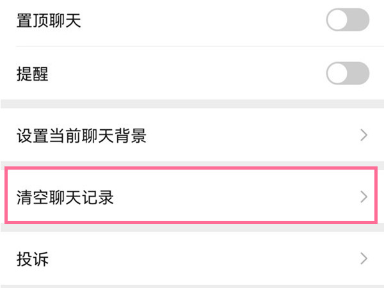Click the gray track of 提醒 switch
384x288 pixels.
click(360, 74)
